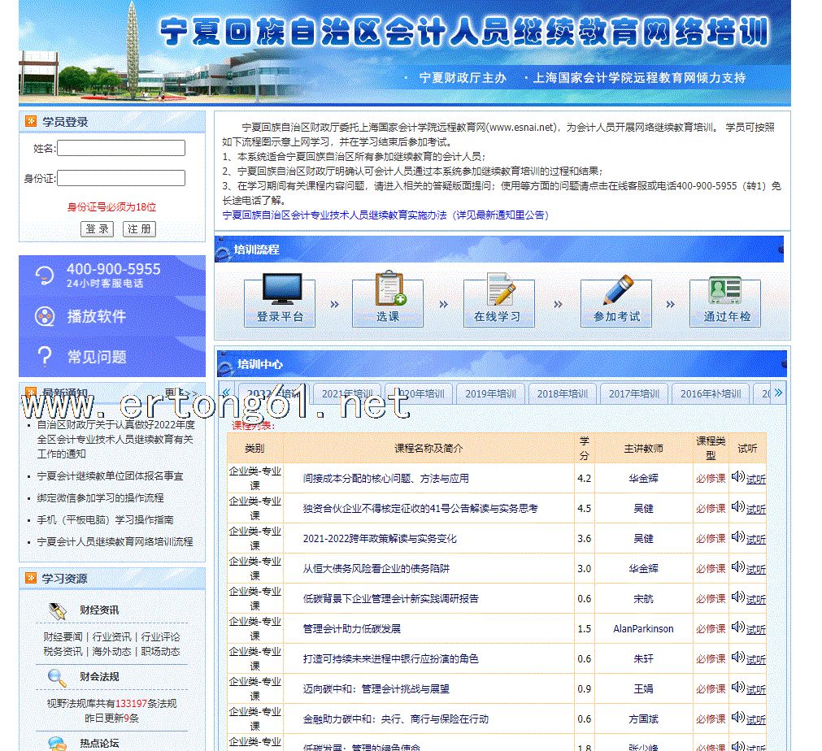
Task: Click the 常见问题 question mark icon
Action: click(x=46, y=356)
